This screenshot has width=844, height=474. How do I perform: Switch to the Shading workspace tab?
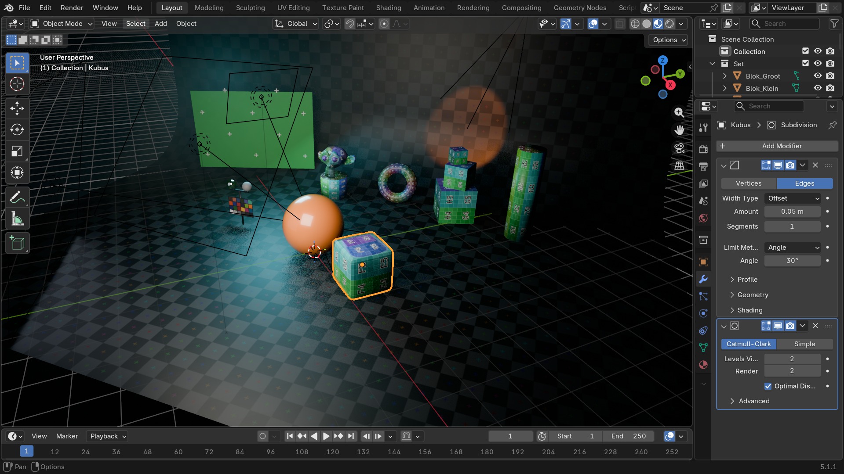tap(389, 8)
